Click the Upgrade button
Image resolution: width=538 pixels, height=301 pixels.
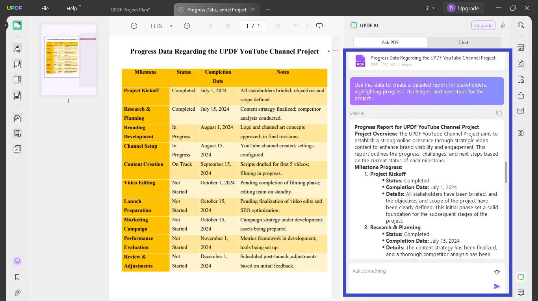[468, 8]
